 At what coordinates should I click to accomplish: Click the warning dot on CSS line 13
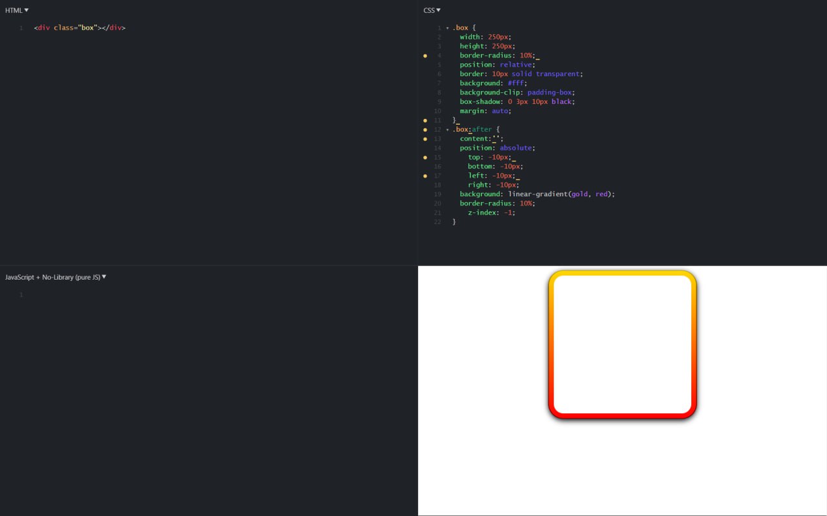(x=425, y=139)
